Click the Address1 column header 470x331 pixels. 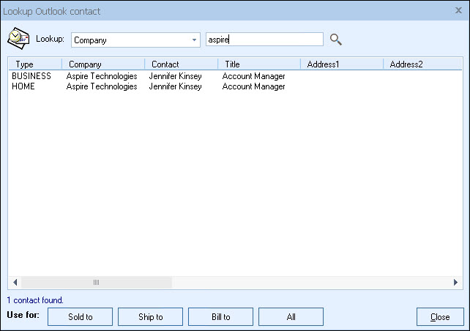(x=341, y=64)
